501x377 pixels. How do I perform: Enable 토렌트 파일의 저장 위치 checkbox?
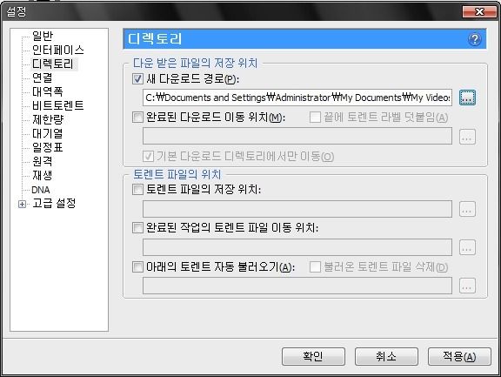click(137, 189)
